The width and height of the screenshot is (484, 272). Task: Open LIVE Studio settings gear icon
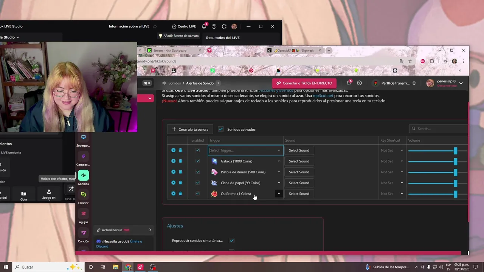pyautogui.click(x=224, y=26)
